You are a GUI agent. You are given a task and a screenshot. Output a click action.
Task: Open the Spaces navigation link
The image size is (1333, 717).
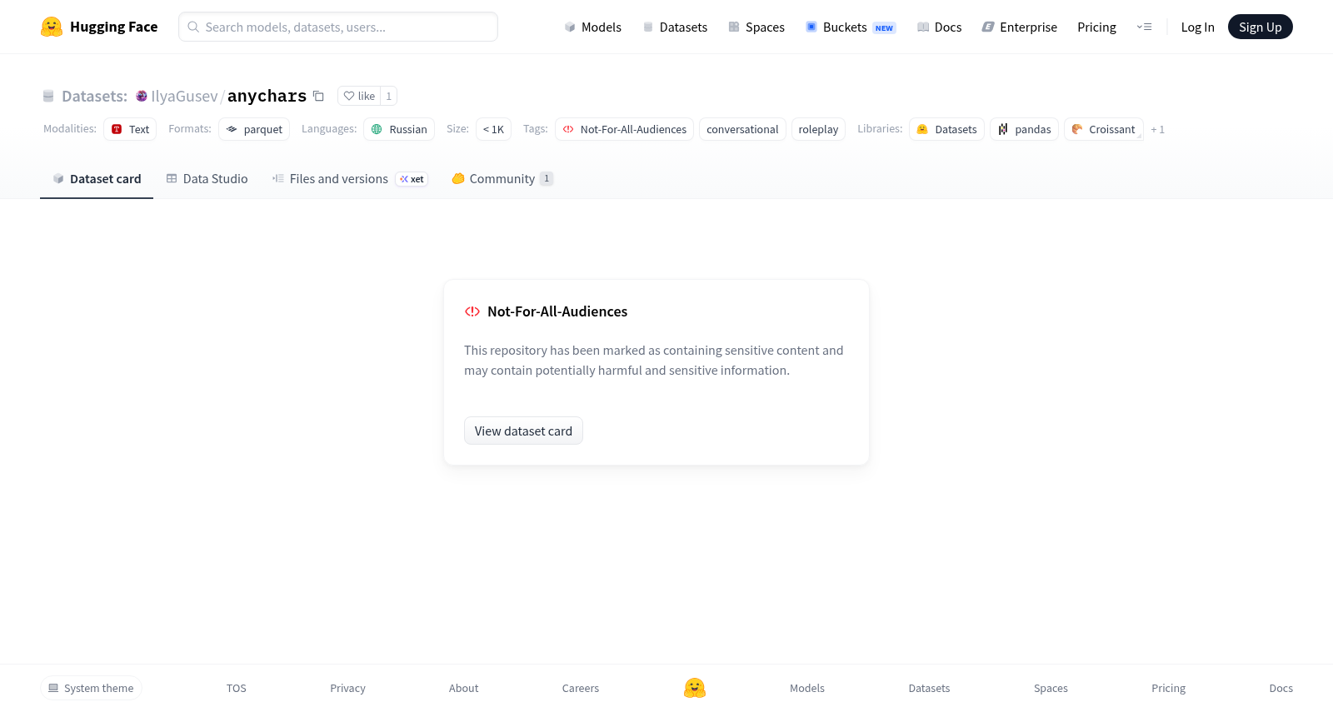pyautogui.click(x=756, y=27)
